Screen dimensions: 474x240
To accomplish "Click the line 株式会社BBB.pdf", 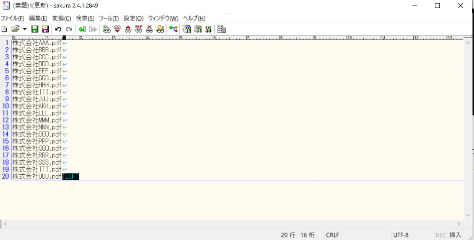I will click(x=37, y=50).
